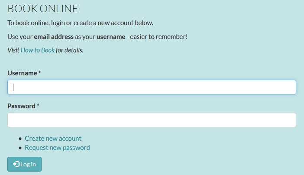Submit with the Log in button

24,164
